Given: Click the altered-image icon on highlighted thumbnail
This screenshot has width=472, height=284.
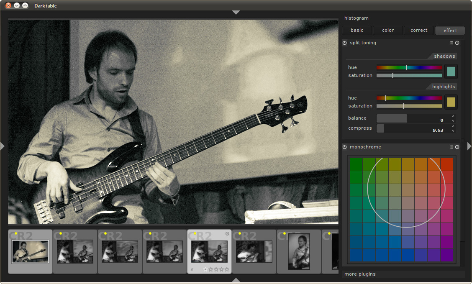Looking at the screenshot, I should [x=227, y=234].
